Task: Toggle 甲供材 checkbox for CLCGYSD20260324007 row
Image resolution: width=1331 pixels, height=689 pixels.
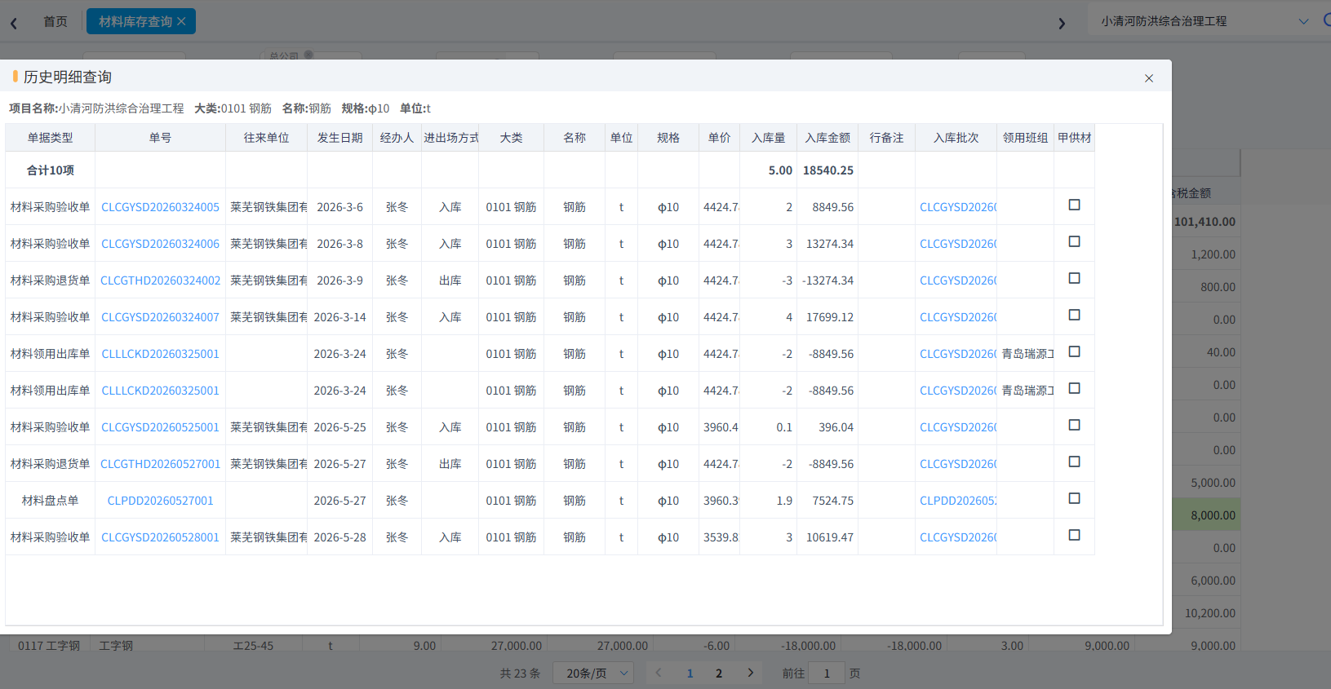Action: coord(1074,315)
